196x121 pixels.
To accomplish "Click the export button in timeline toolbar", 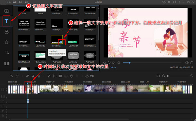I will (x=90, y=76).
